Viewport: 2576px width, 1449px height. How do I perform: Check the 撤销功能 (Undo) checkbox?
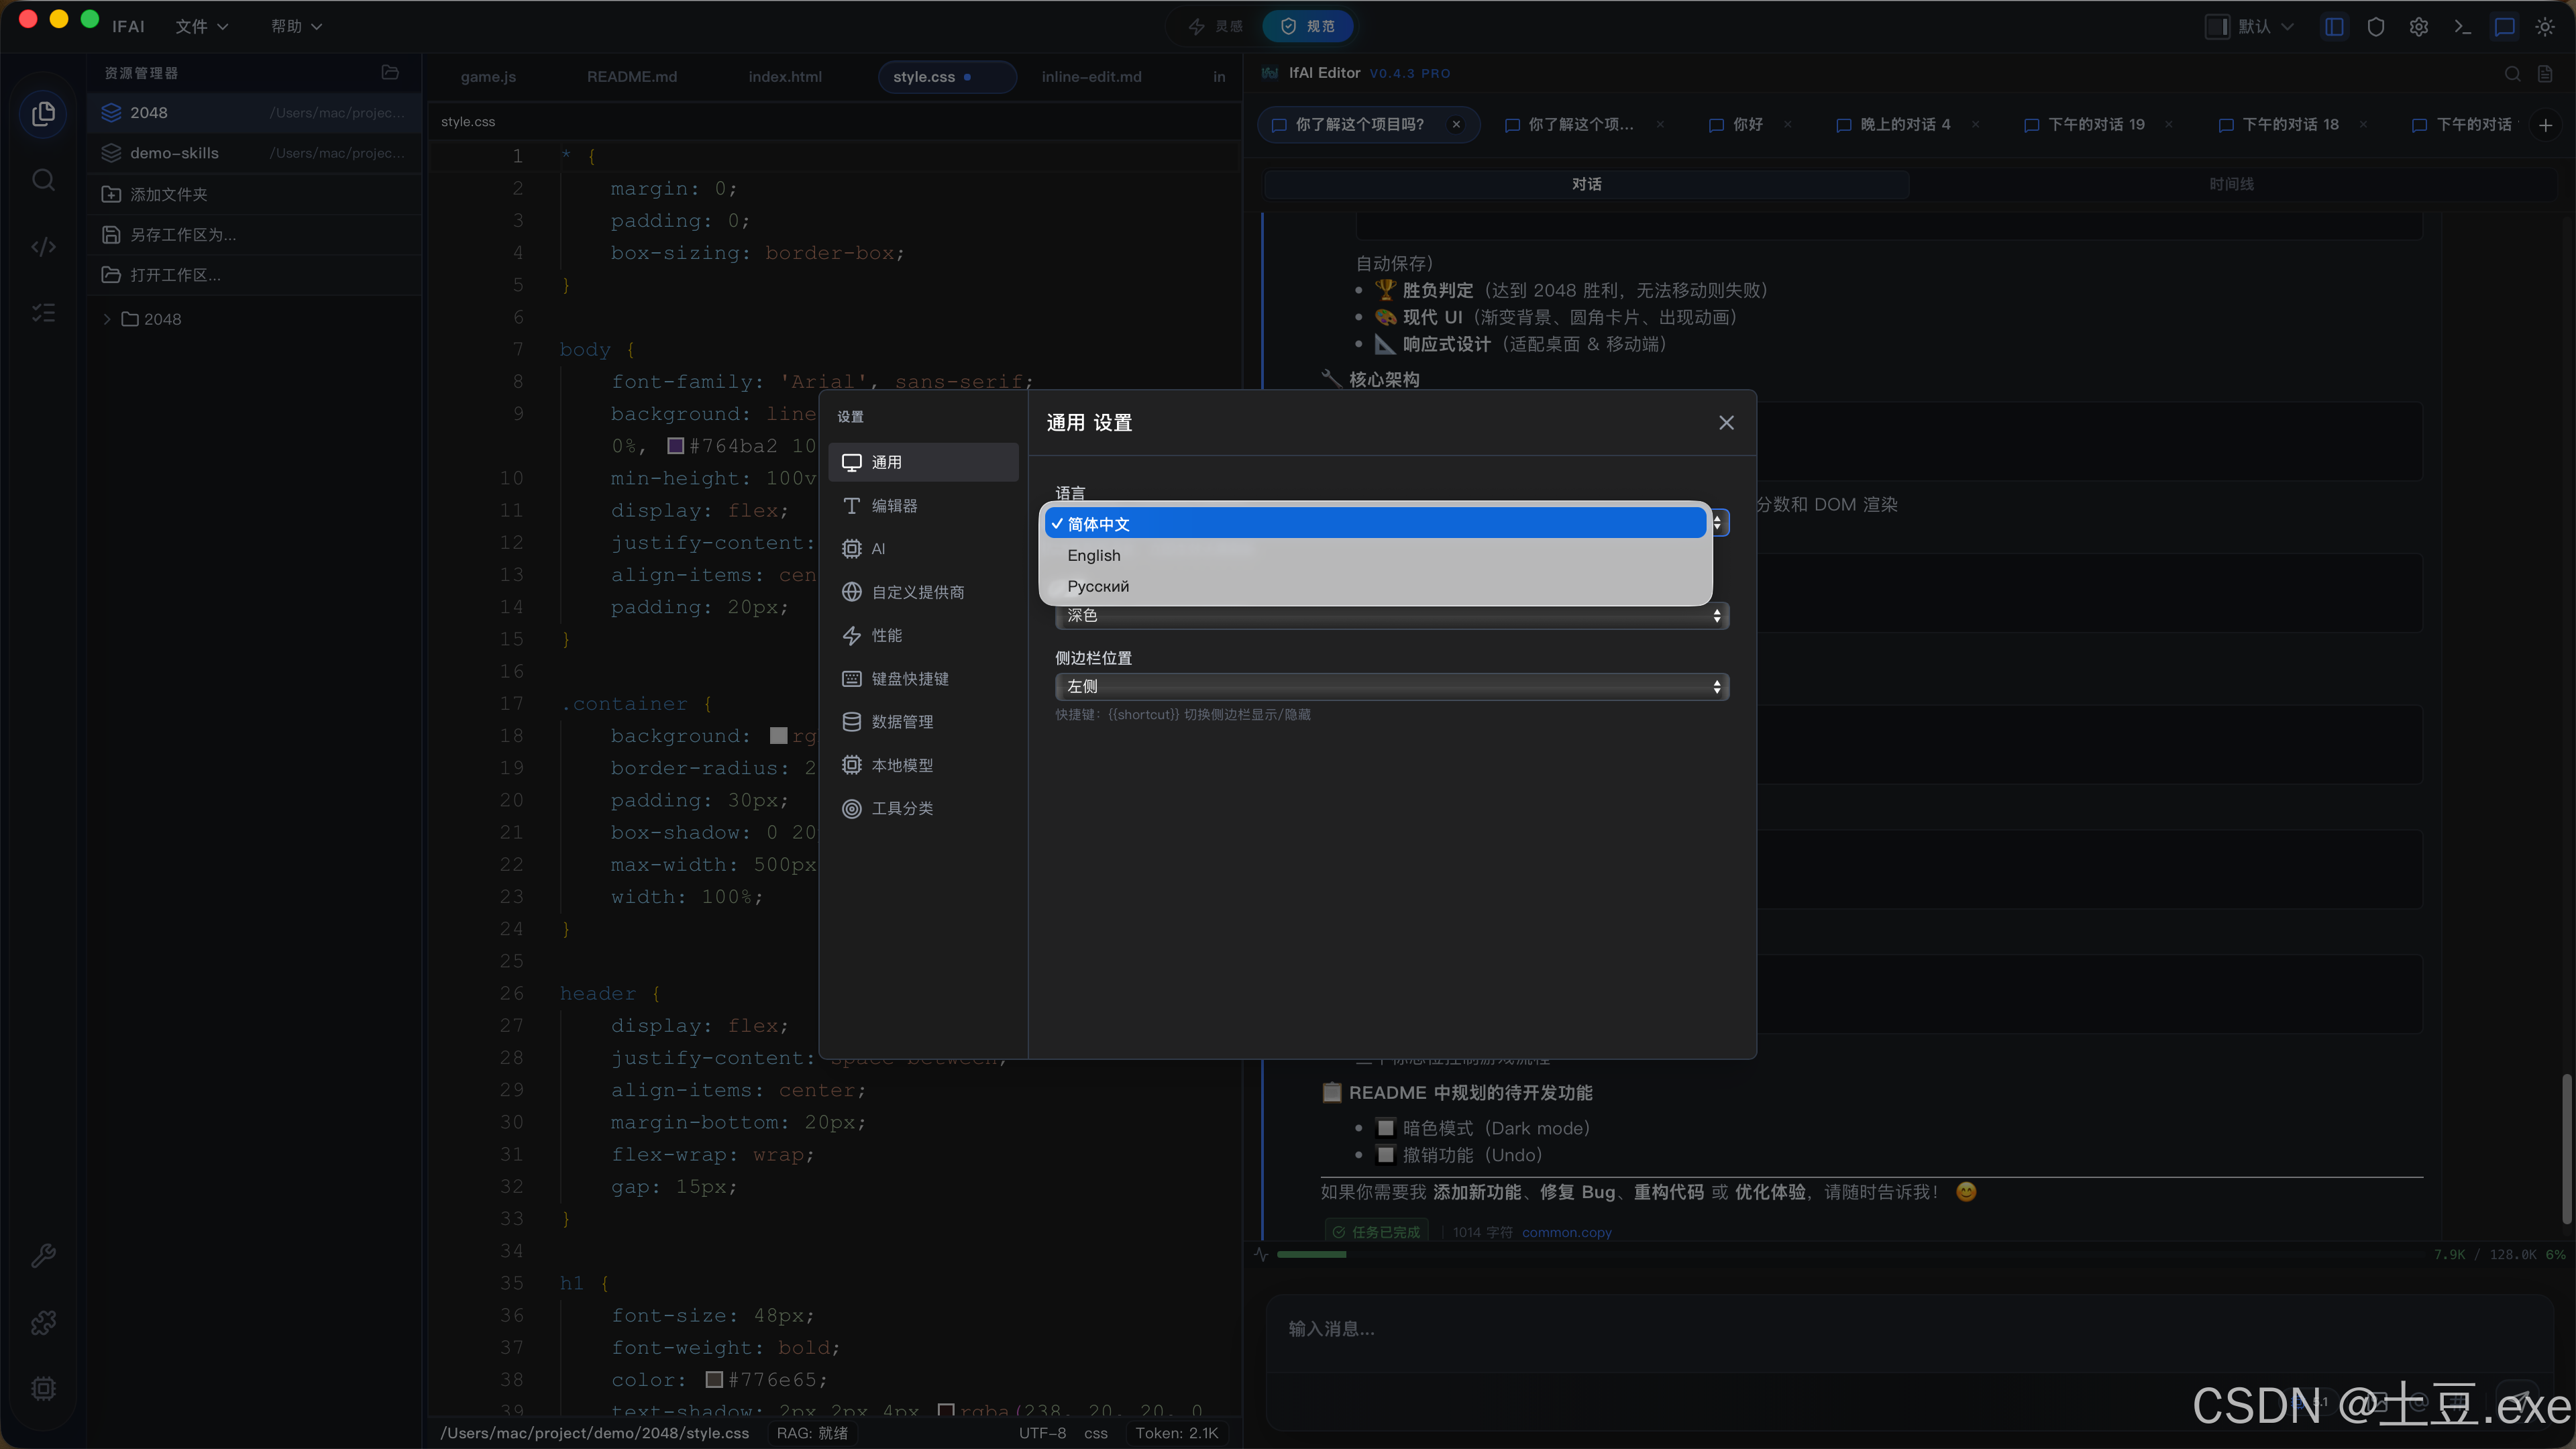point(1386,1155)
